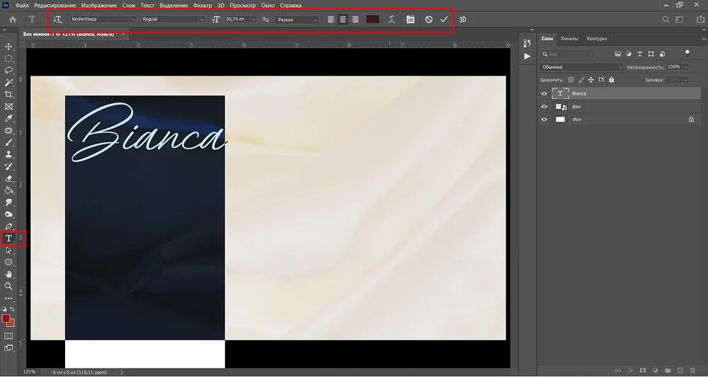Toggle text orientation in options bar
The image size is (708, 377).
pos(58,19)
